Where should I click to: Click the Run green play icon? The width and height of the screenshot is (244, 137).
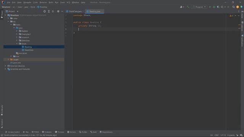tap(210, 7)
